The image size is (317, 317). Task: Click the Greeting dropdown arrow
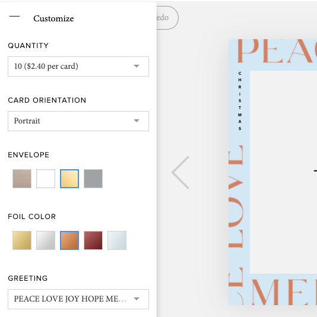pyautogui.click(x=137, y=299)
